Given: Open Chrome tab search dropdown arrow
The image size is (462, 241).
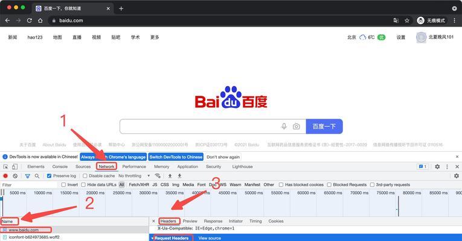Looking at the screenshot, I should [x=454, y=8].
